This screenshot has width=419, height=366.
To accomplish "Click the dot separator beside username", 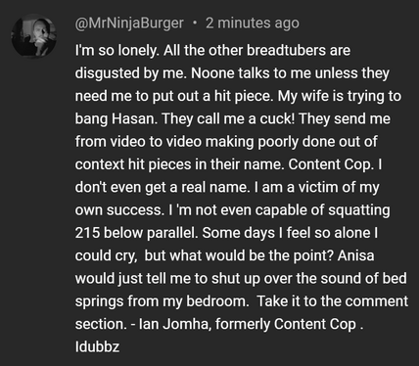I will tap(195, 23).
